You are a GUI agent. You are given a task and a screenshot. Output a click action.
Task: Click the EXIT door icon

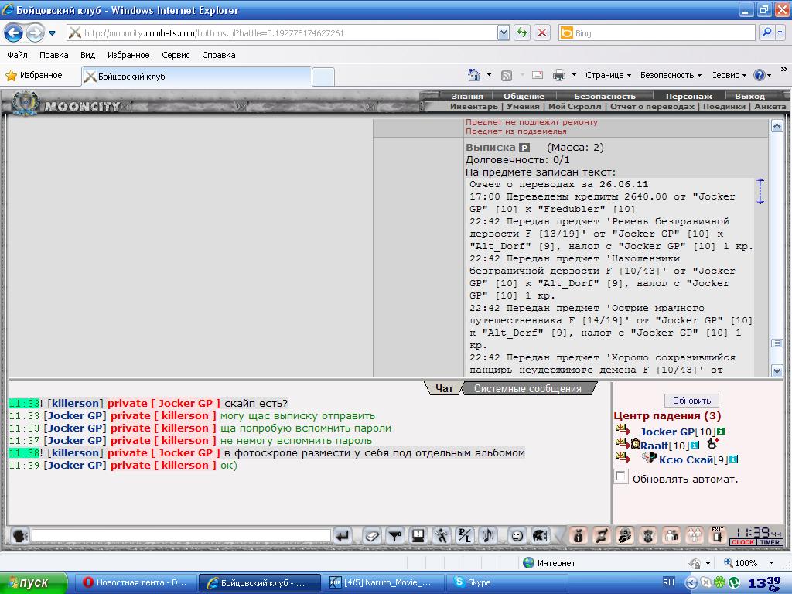pyautogui.click(x=717, y=535)
